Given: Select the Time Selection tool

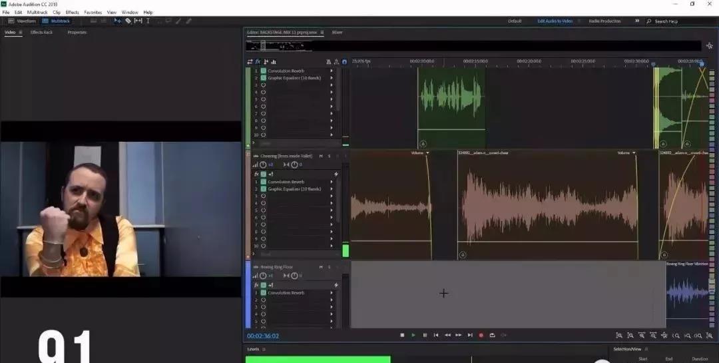Looking at the screenshot, I should coord(148,21).
